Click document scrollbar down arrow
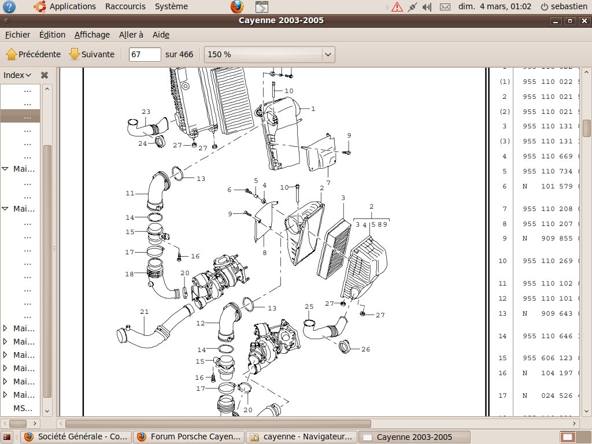The height and width of the screenshot is (444, 592). point(586,411)
